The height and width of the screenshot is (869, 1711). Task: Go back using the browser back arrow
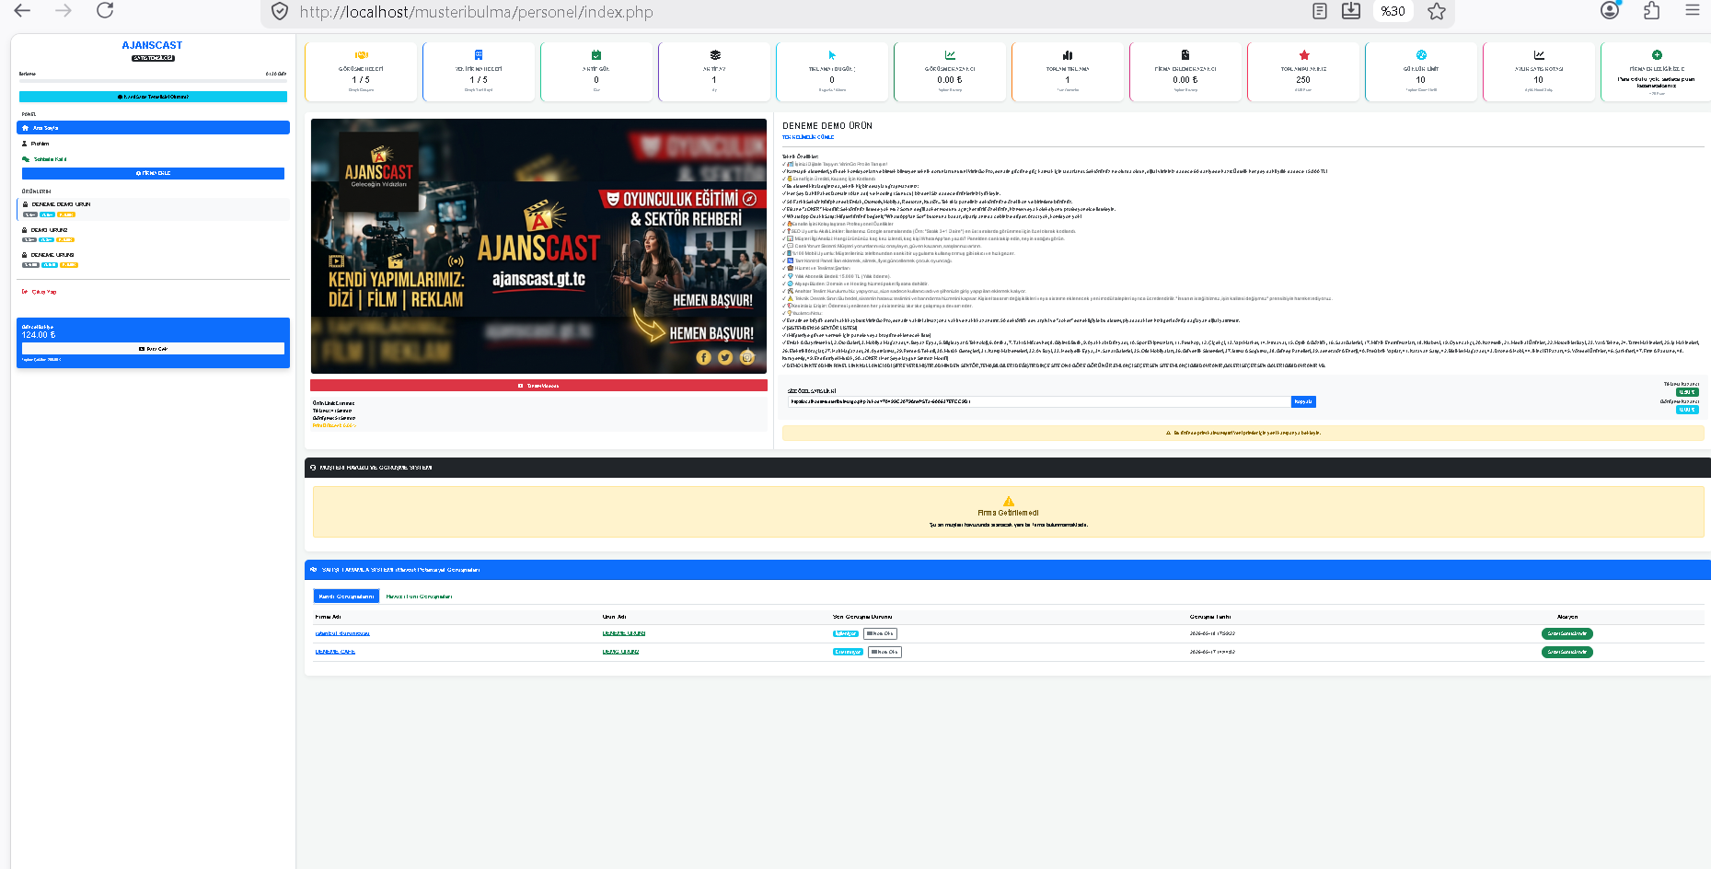(22, 11)
